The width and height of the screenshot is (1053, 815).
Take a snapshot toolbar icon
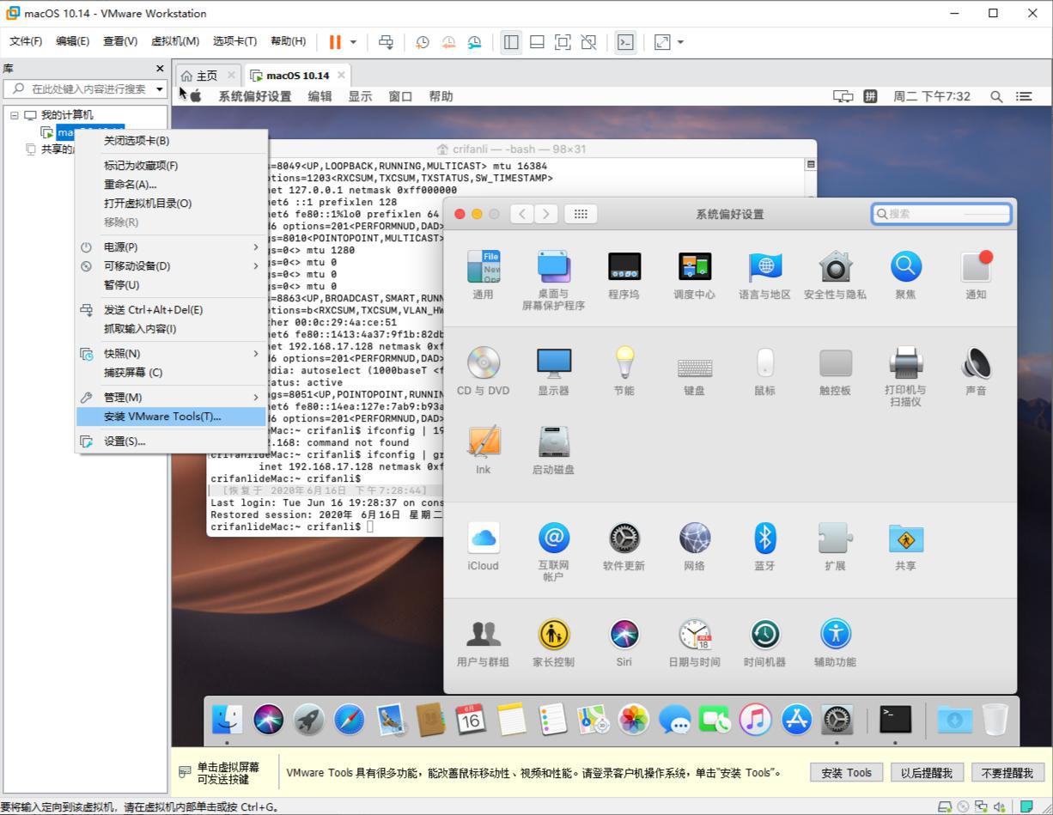pyautogui.click(x=423, y=42)
